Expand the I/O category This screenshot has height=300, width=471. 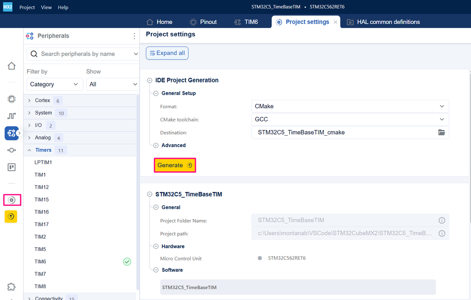pyautogui.click(x=29, y=125)
